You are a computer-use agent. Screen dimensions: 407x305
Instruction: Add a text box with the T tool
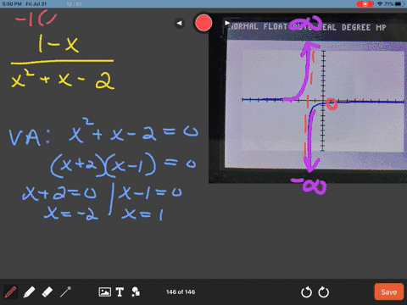(120, 291)
